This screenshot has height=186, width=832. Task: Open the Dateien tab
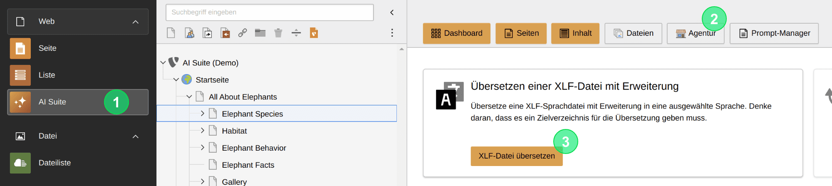coord(633,33)
